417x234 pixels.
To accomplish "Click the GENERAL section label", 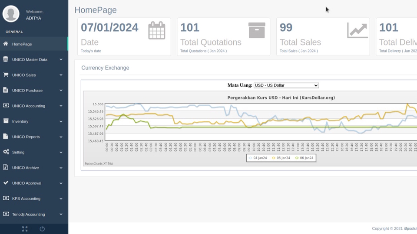I will (x=14, y=32).
